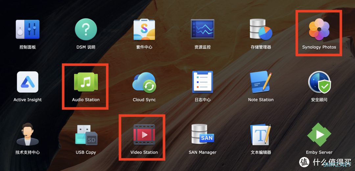Open 技术支持中心 support center

(28, 134)
